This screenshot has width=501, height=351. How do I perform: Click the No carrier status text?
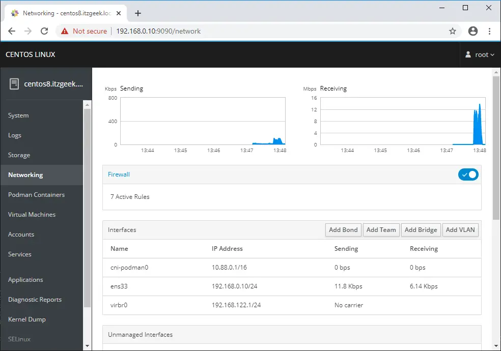click(x=349, y=305)
